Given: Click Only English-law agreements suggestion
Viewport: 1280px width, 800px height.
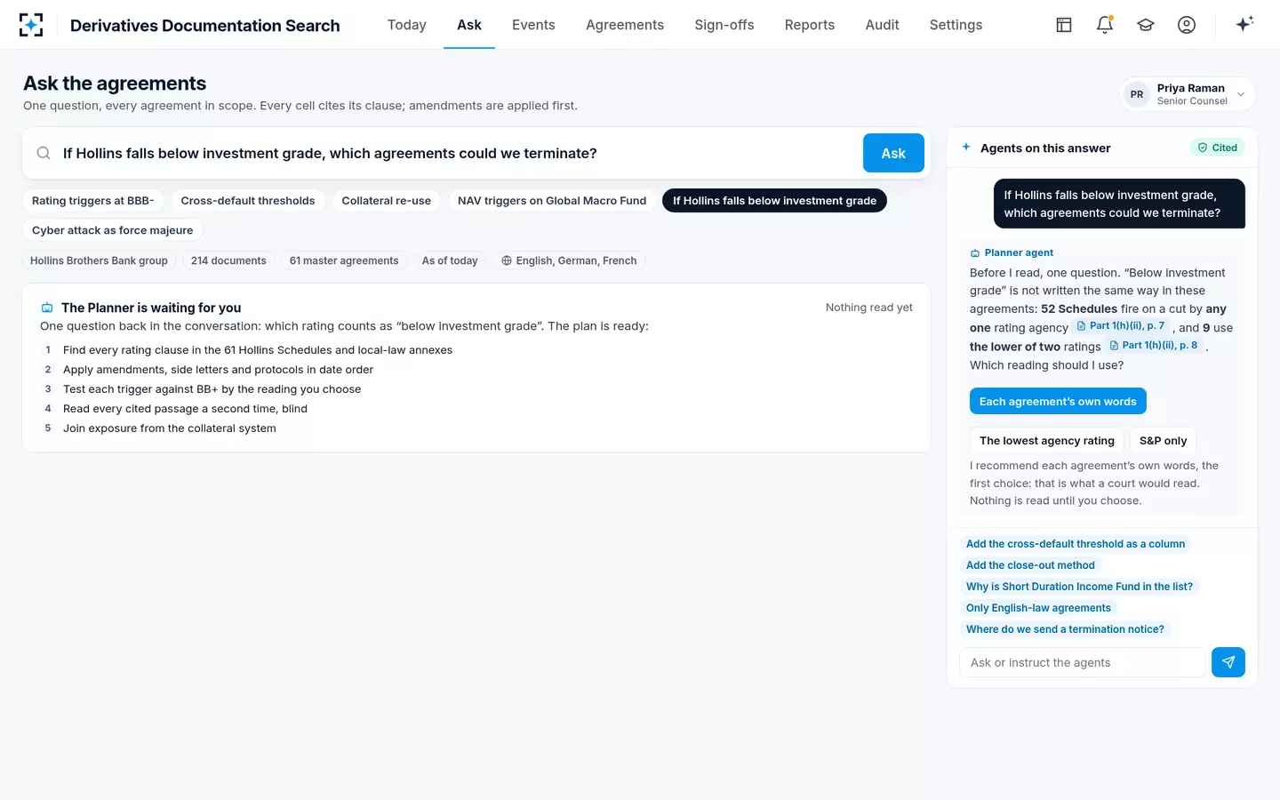Looking at the screenshot, I should click(1038, 608).
